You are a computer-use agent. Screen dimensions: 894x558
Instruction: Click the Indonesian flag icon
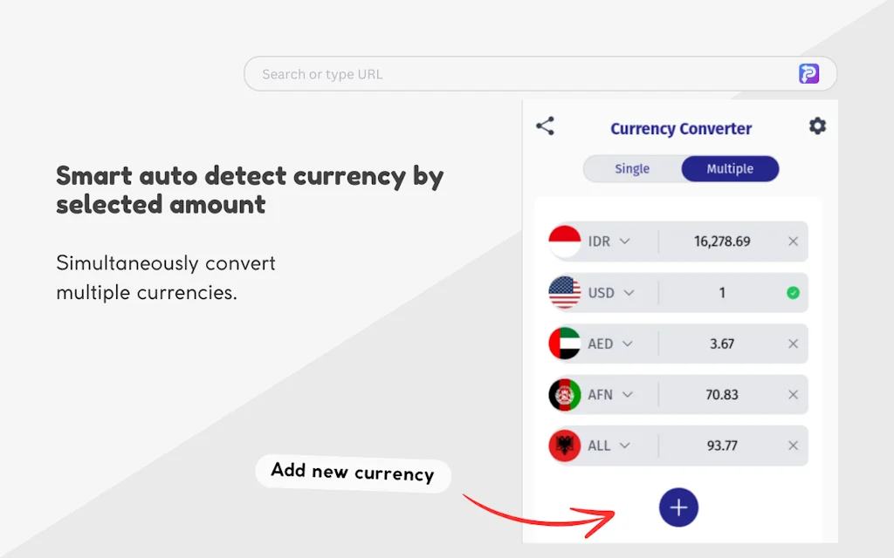point(563,242)
